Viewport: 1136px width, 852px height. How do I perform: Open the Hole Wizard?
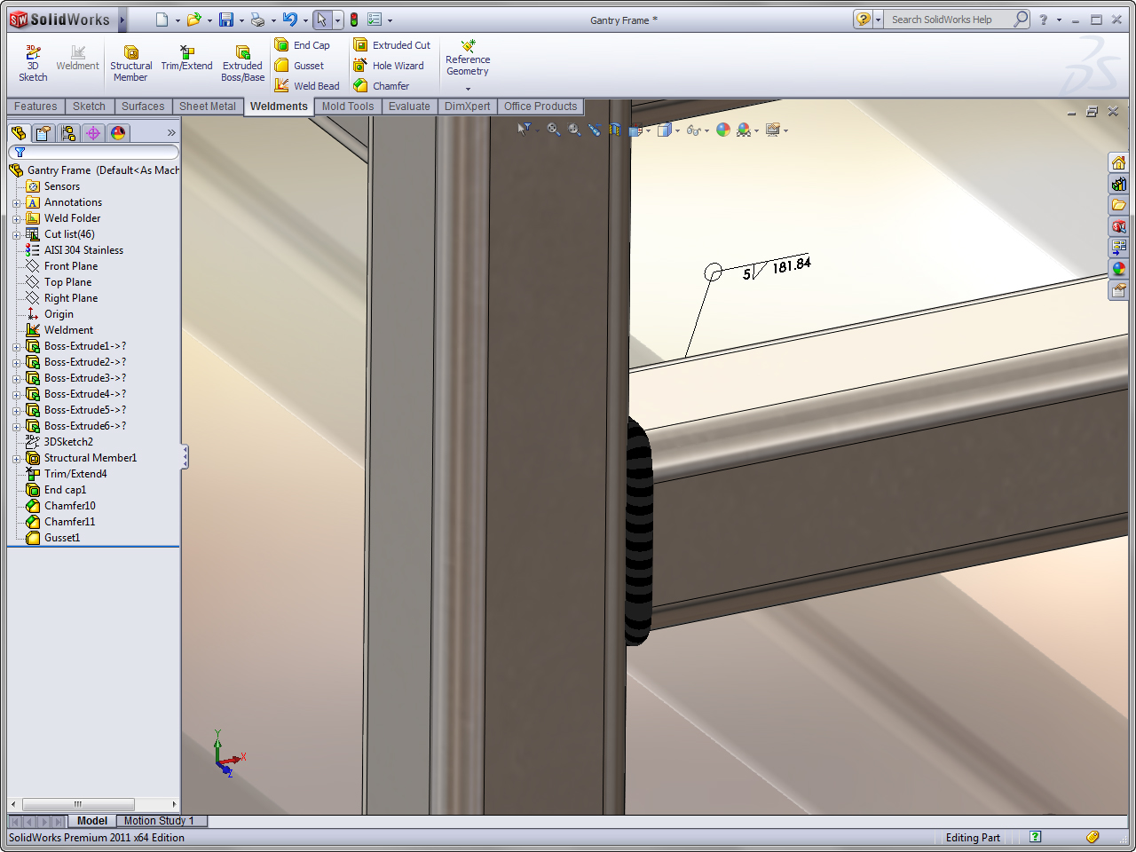pyautogui.click(x=389, y=66)
